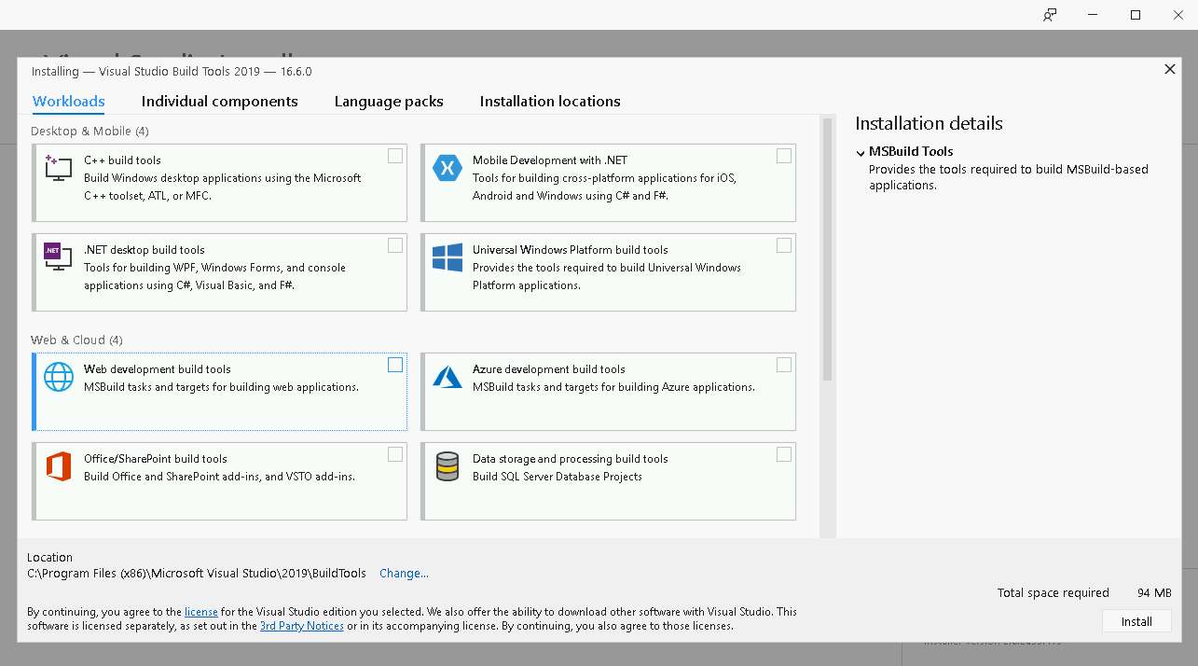Click the .NET desktop build tools icon

click(57, 258)
